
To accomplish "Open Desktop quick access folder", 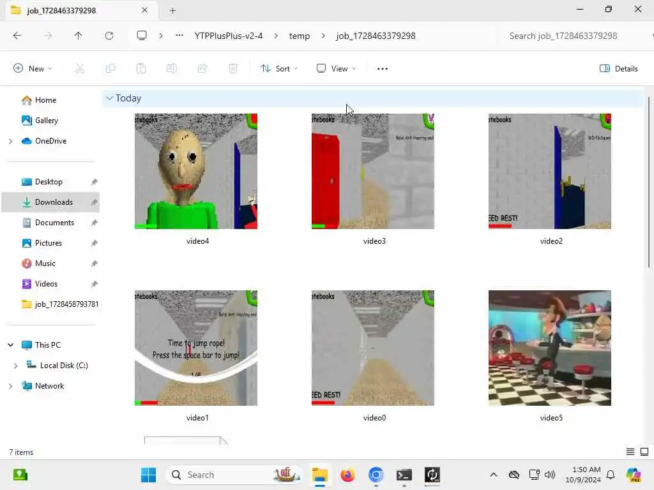I will tap(50, 182).
